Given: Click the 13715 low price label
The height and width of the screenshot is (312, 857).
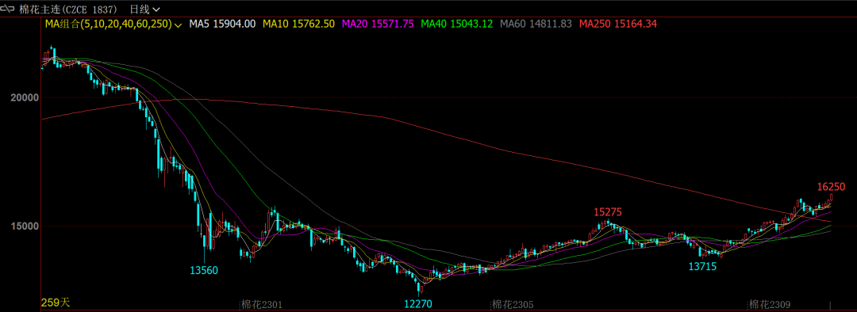Looking at the screenshot, I should [703, 266].
